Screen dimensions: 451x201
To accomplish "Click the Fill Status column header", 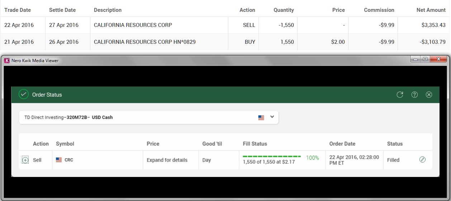I will click(x=255, y=144).
